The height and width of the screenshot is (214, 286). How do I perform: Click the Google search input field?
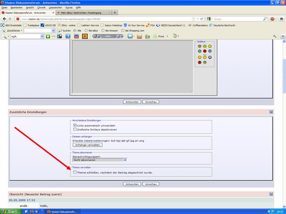(x=238, y=19)
